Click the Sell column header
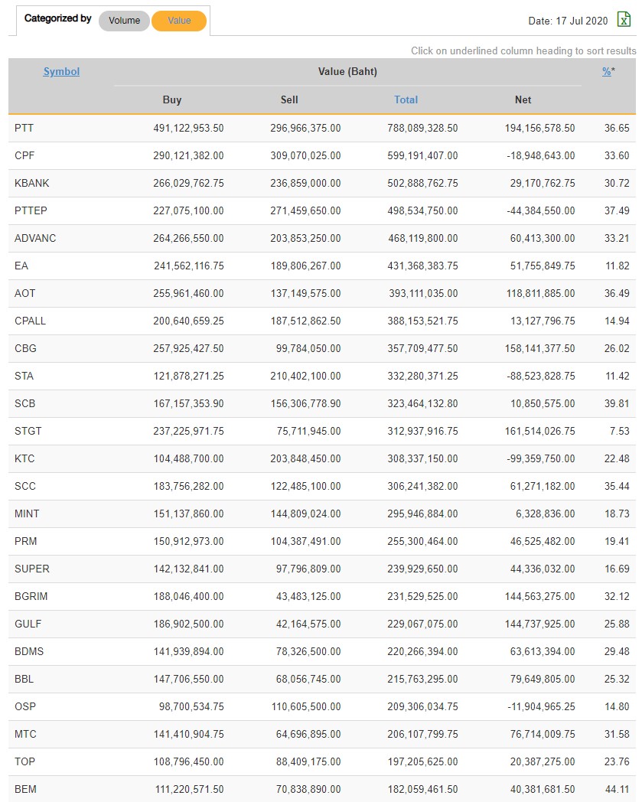This screenshot has width=642, height=802. [x=289, y=99]
